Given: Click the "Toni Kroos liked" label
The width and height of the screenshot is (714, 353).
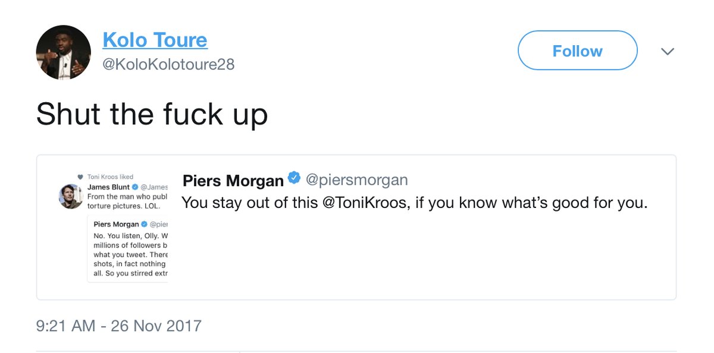Looking at the screenshot, I should pyautogui.click(x=110, y=176).
